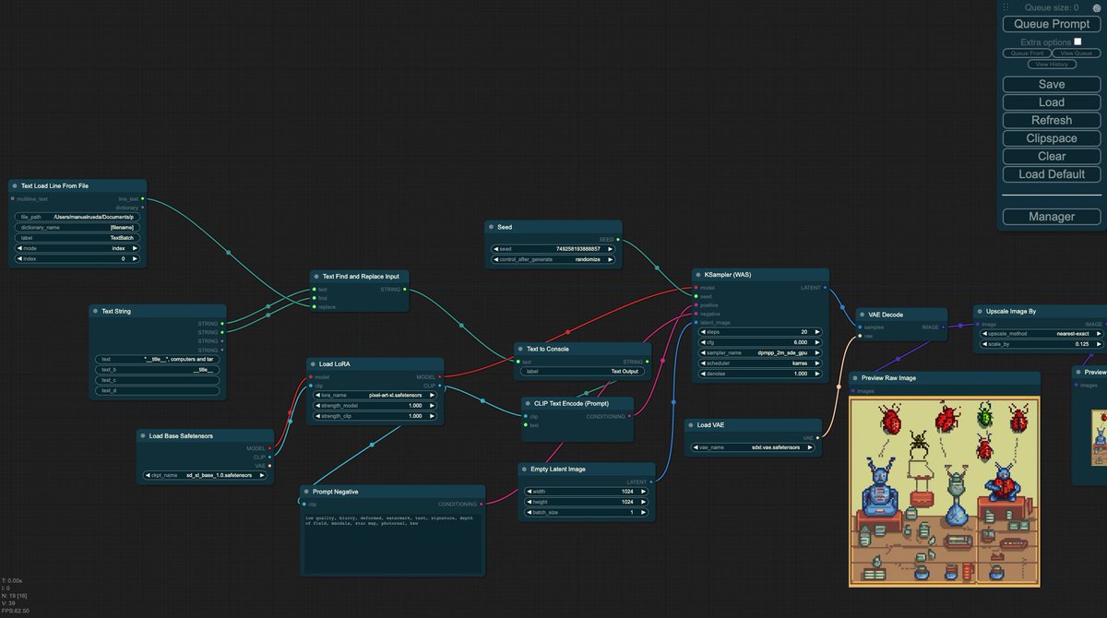This screenshot has height=618, width=1107.
Task: Open the scheduler combo showing karras
Action: [759, 362]
